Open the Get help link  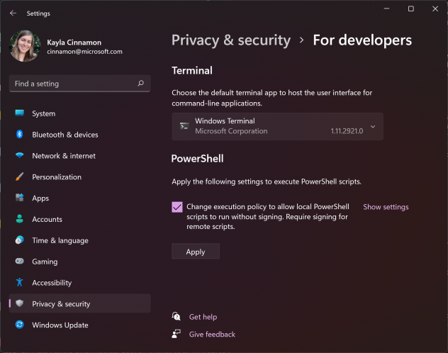[203, 317]
